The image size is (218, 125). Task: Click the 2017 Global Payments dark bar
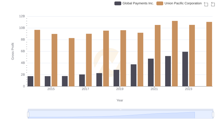coord(82,80)
